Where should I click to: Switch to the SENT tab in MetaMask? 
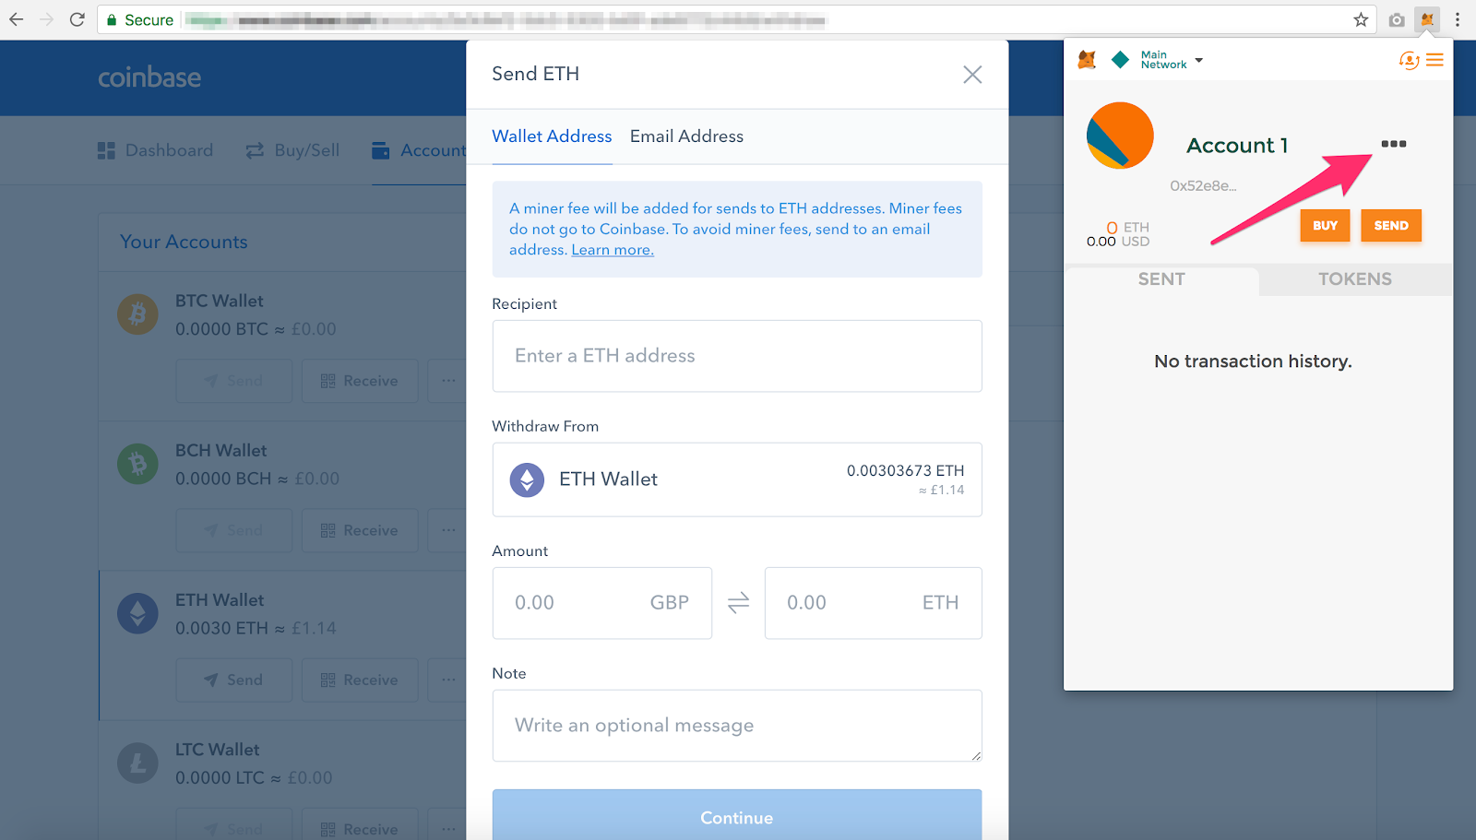pyautogui.click(x=1161, y=279)
